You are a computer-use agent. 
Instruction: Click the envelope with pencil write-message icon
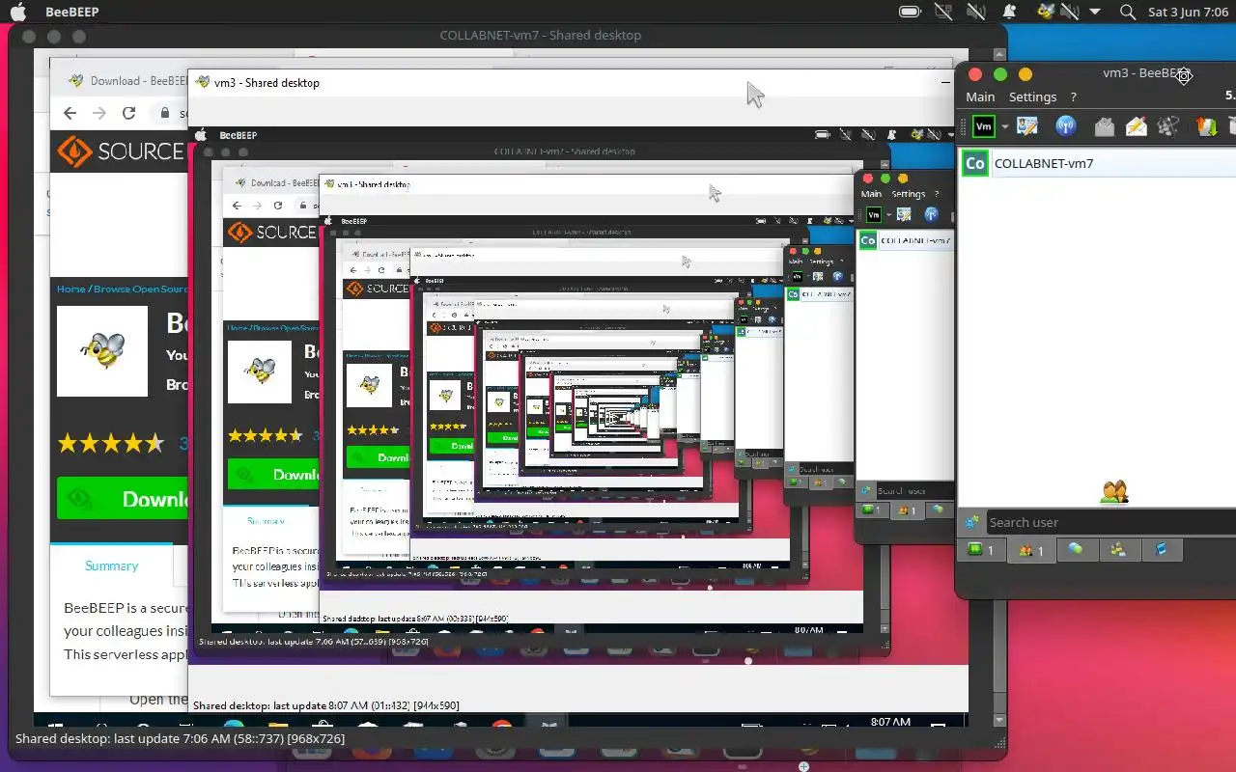click(x=1136, y=126)
